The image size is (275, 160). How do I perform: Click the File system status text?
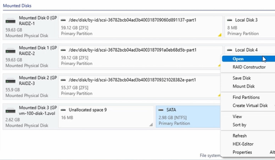pos(210,155)
